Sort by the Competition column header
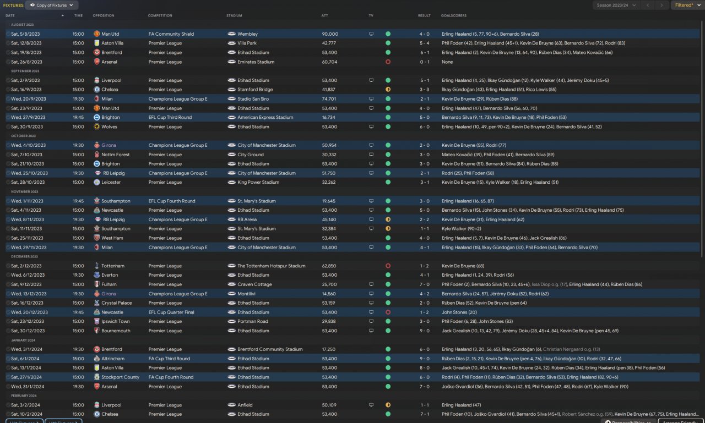The height and width of the screenshot is (423, 705). click(160, 15)
